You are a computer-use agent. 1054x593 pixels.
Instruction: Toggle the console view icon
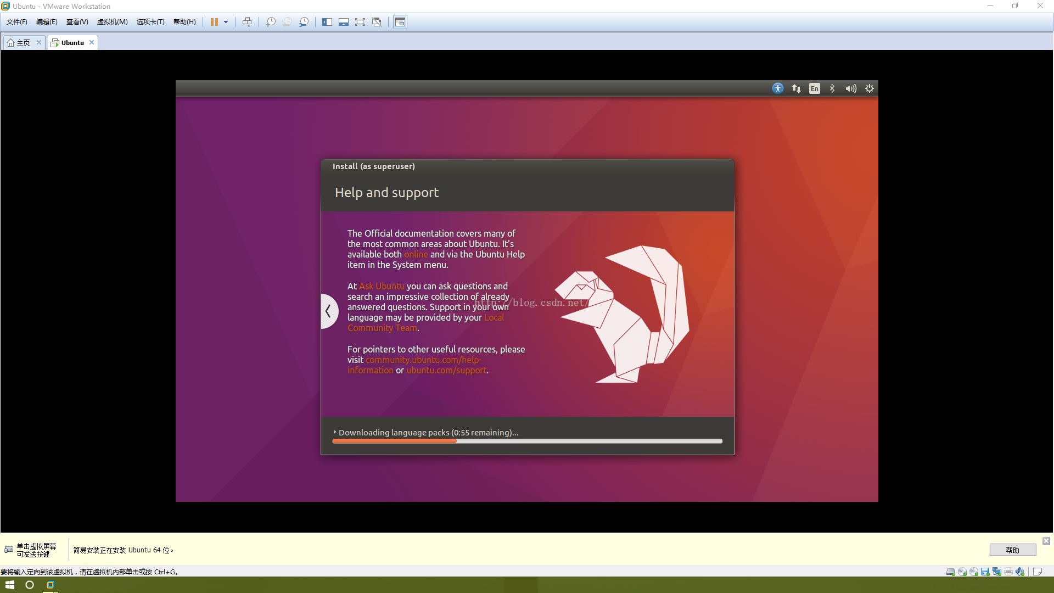tap(400, 22)
